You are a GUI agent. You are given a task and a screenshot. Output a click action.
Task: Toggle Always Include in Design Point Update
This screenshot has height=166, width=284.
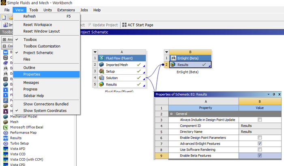[x=260, y=120]
